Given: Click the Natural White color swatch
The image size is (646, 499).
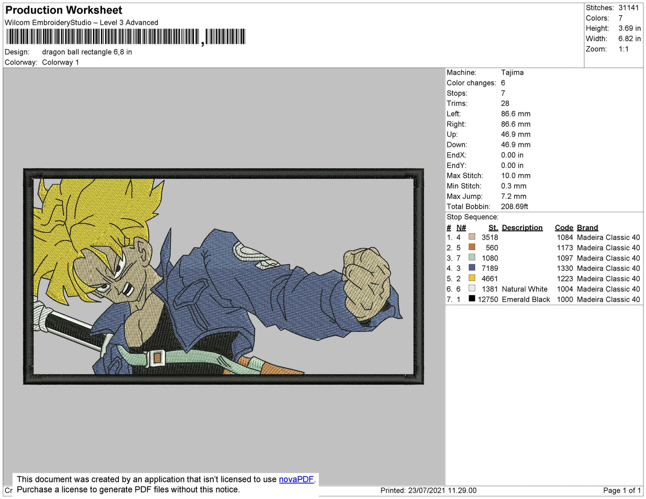Looking at the screenshot, I should pyautogui.click(x=472, y=288).
